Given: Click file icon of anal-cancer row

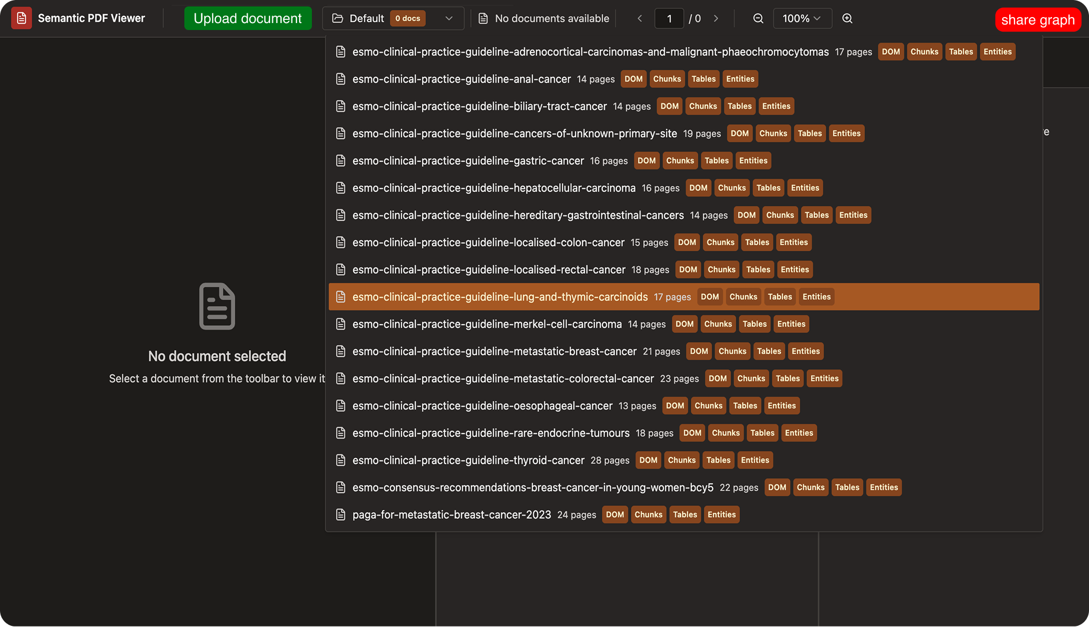Looking at the screenshot, I should point(340,79).
